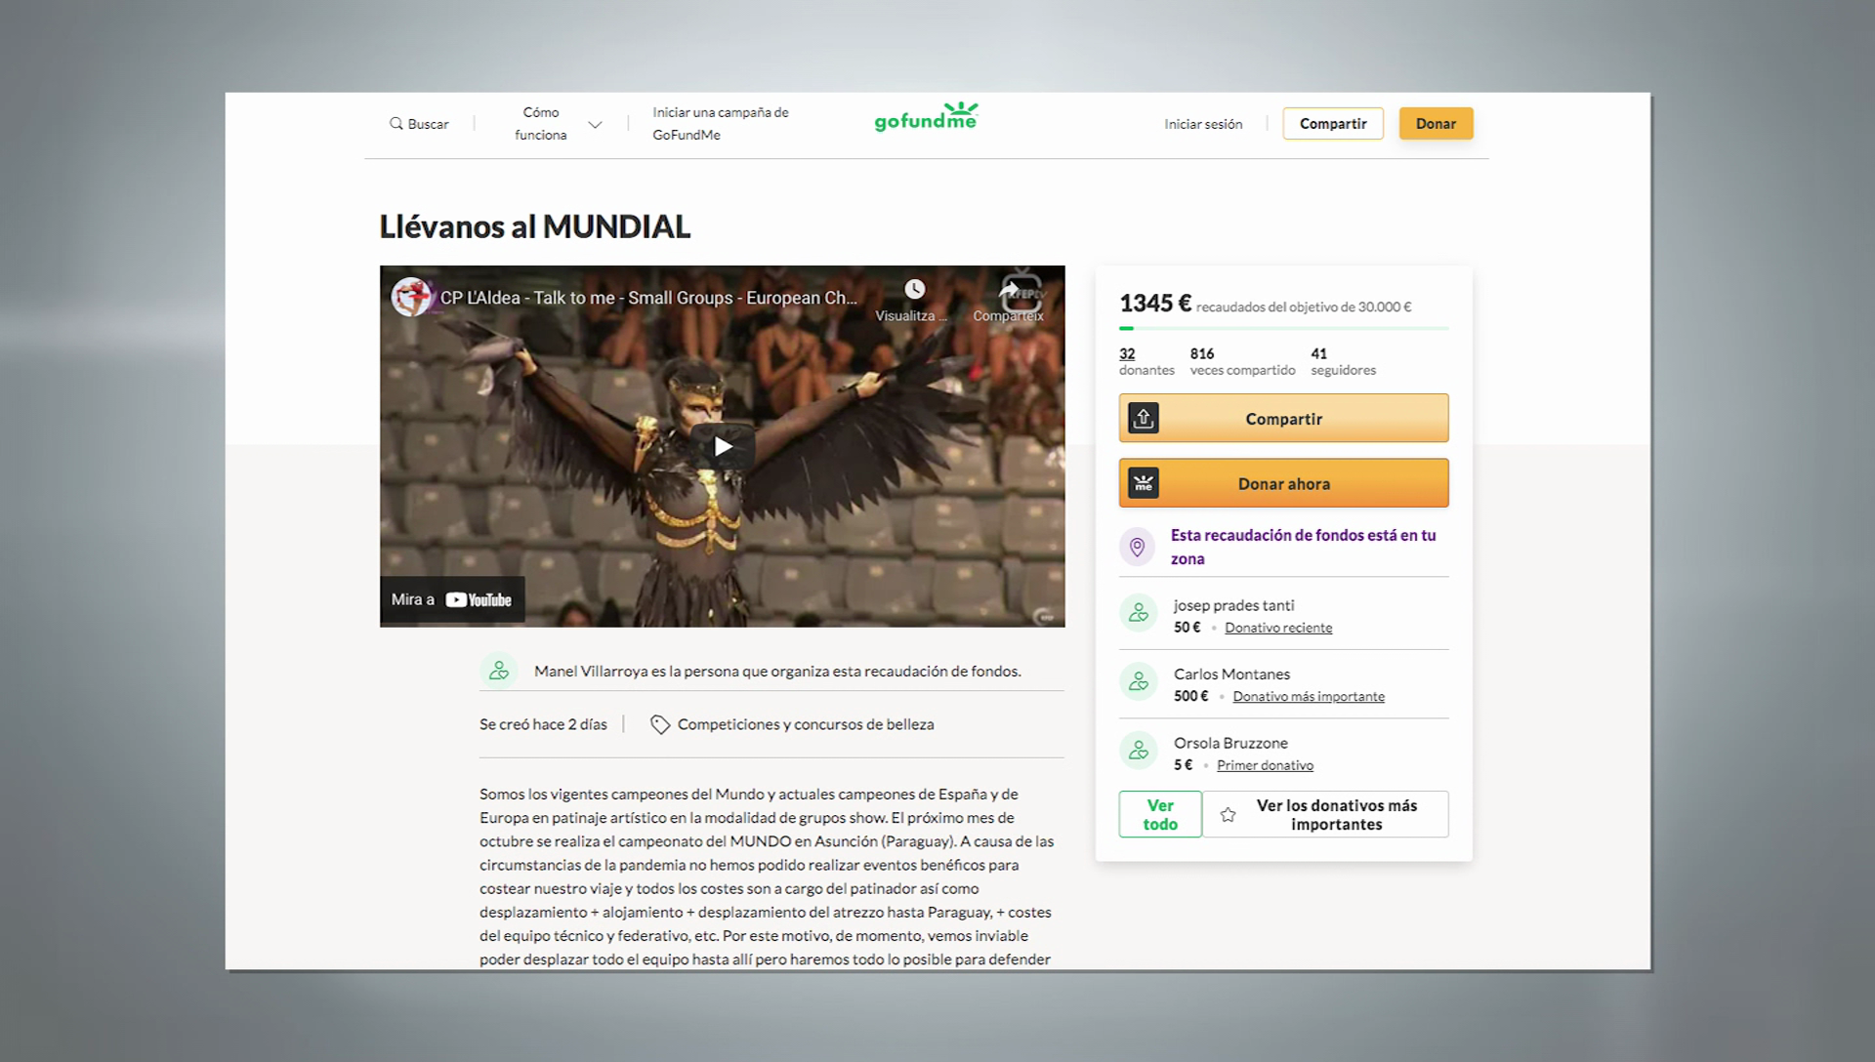Viewport: 1875px width, 1062px height.
Task: Click the Ver todo button
Action: (x=1160, y=814)
